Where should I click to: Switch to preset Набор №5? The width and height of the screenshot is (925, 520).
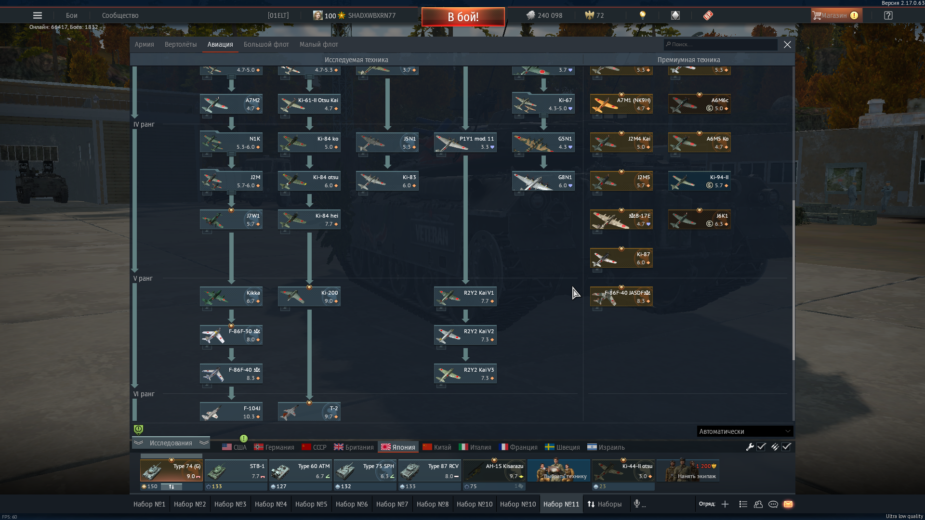point(311,504)
